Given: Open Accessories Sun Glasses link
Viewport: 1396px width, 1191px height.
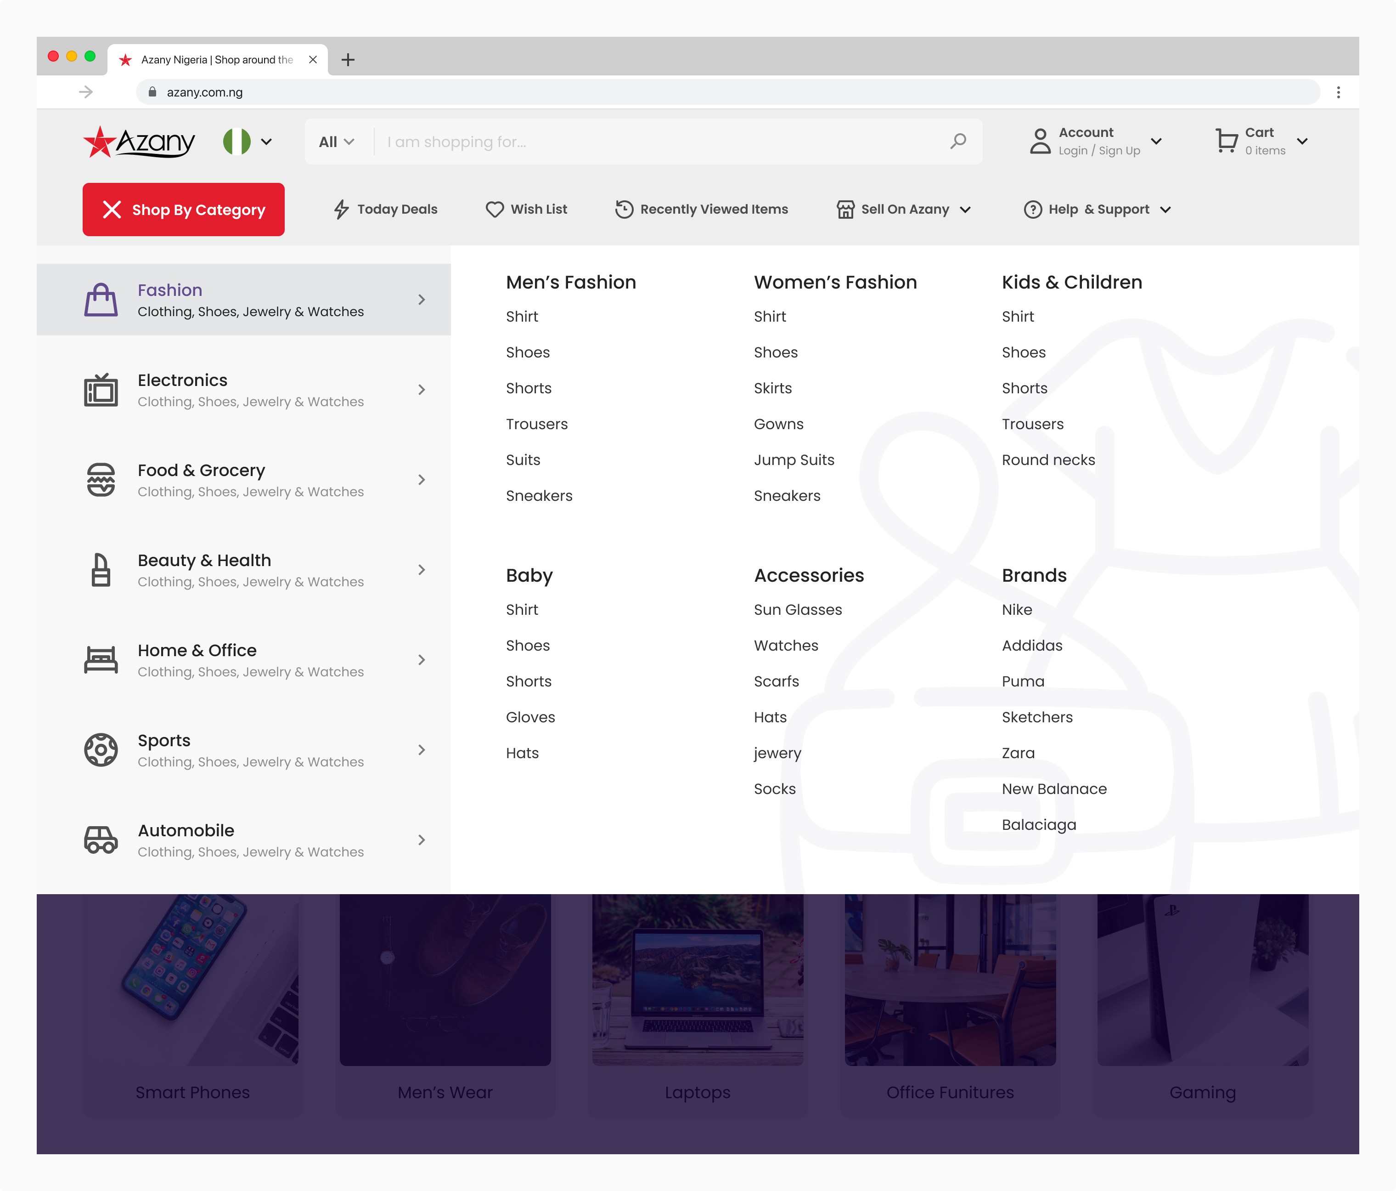Looking at the screenshot, I should pyautogui.click(x=798, y=610).
